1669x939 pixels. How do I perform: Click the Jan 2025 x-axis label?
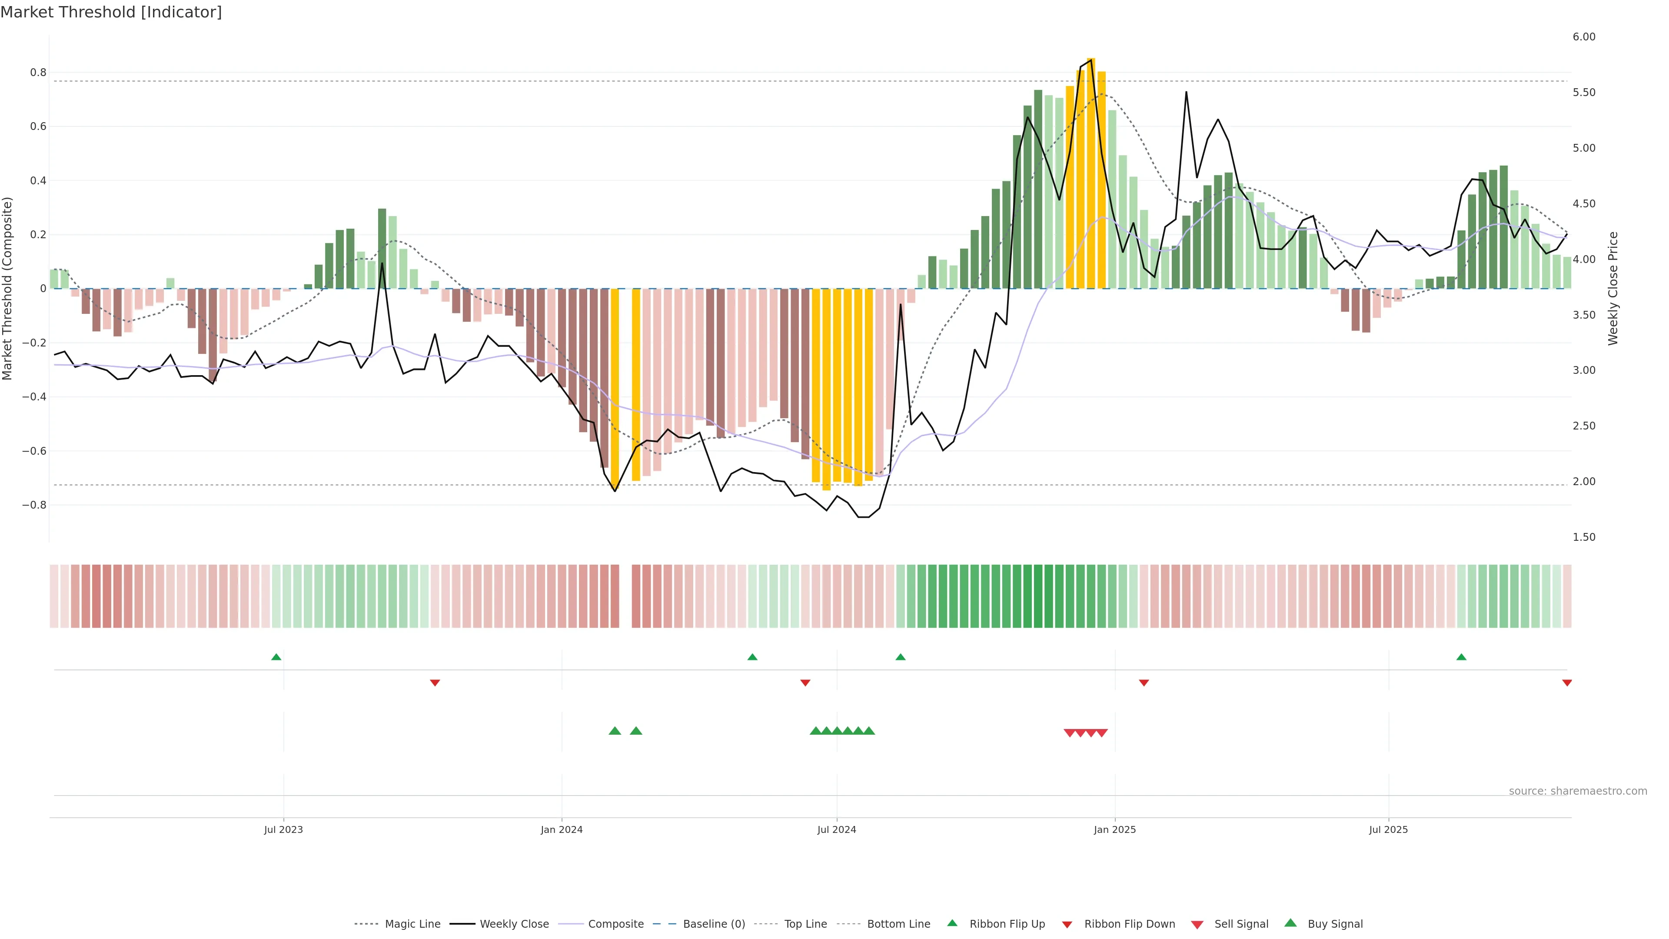click(x=1114, y=829)
